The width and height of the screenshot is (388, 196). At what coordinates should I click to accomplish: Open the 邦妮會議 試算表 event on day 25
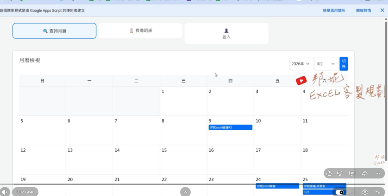click(324, 186)
